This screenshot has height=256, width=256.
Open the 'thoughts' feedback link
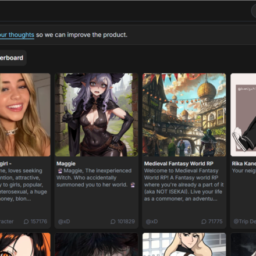point(17,35)
